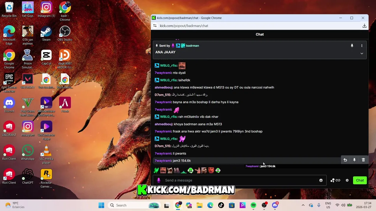Click the green Chat send button

pyautogui.click(x=360, y=180)
